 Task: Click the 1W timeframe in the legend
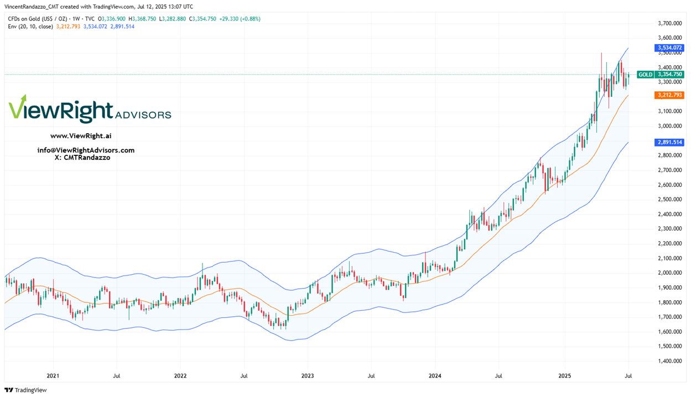point(77,19)
